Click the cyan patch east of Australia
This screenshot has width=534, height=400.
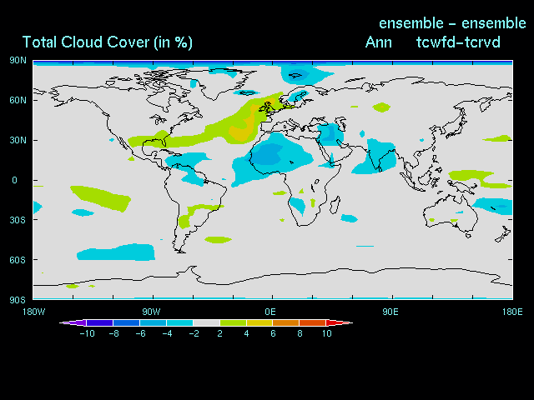(x=494, y=206)
